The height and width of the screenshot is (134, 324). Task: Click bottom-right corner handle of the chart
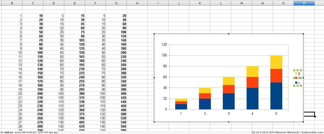[x=303, y=122]
